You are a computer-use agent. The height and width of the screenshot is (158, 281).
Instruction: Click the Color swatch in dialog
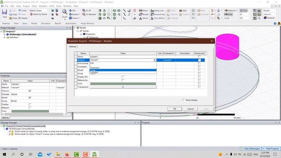[123, 84]
